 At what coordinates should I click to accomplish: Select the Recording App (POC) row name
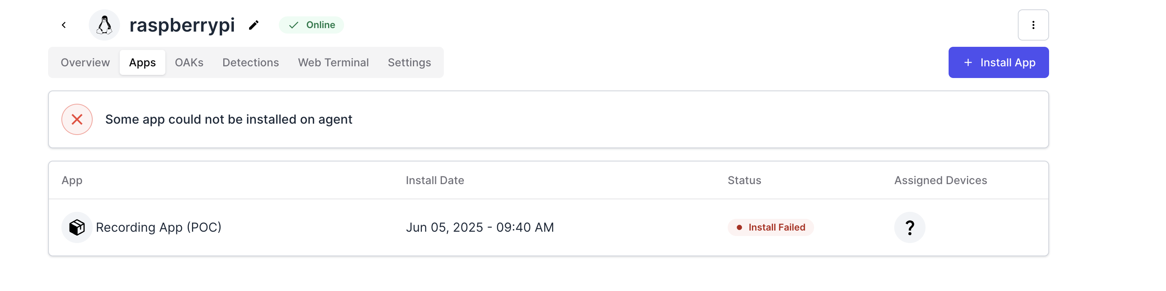(158, 227)
